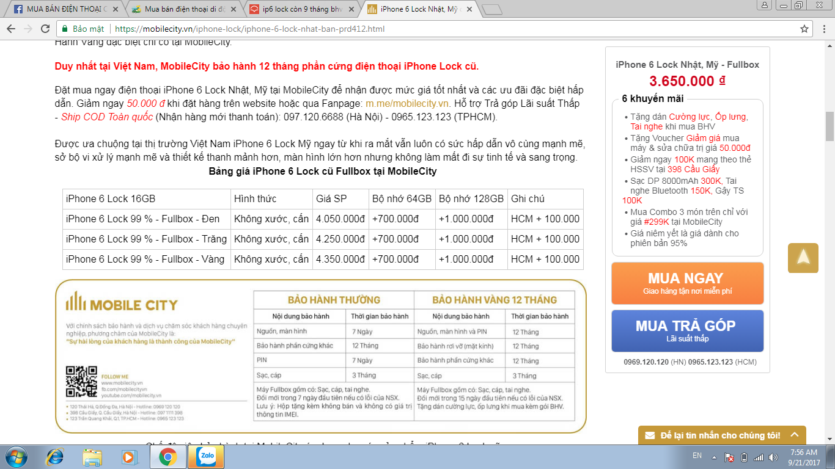
Task: Click the 4.250.000đ price cell
Action: [x=340, y=239]
